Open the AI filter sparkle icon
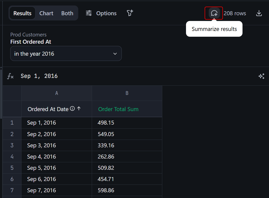The image size is (269, 198). tap(130, 13)
